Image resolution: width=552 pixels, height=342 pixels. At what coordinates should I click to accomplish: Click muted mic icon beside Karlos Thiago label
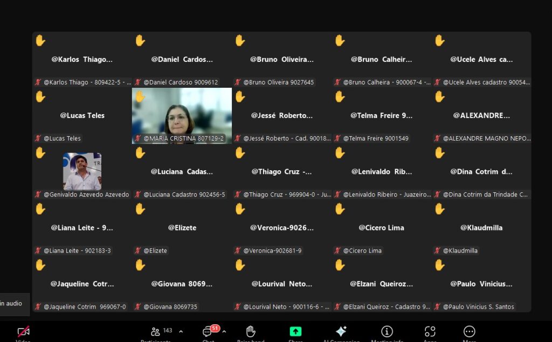[38, 82]
